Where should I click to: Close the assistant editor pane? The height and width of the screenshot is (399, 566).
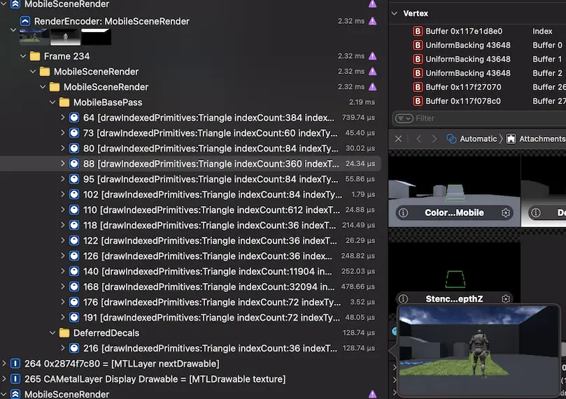(399, 139)
